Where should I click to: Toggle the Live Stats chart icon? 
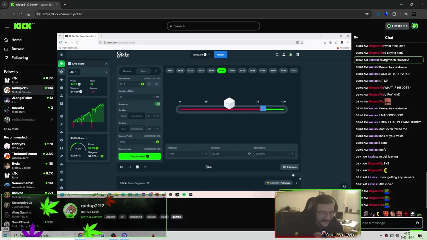coord(137,167)
